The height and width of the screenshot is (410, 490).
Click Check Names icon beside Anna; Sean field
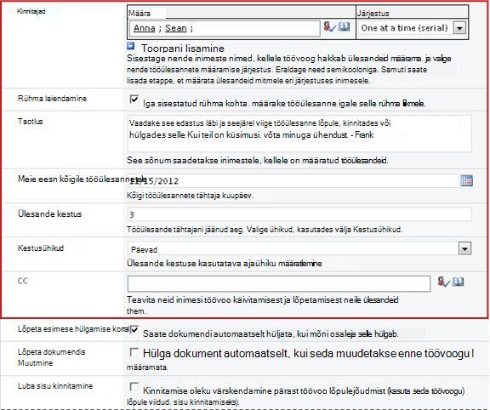[329, 27]
